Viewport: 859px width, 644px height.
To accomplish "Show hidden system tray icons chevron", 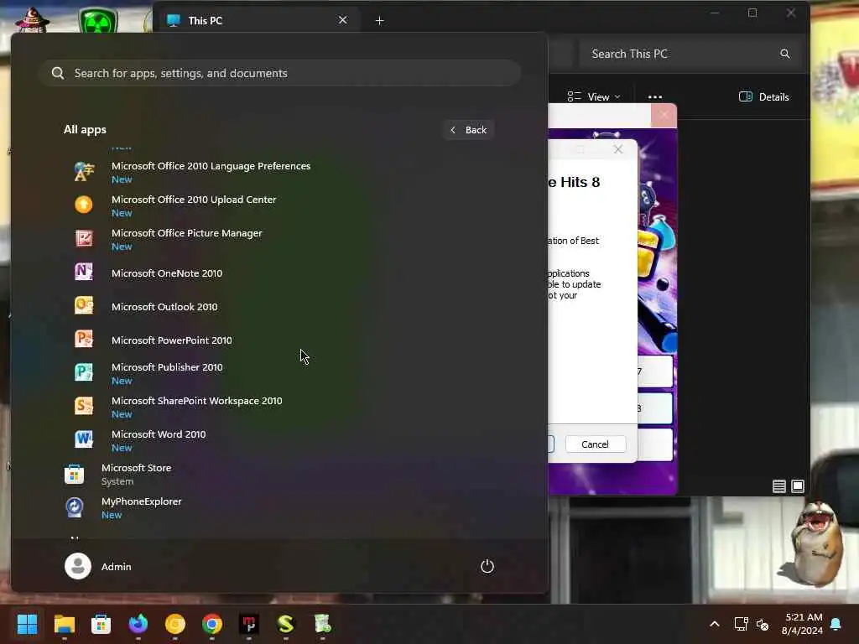I will [715, 624].
